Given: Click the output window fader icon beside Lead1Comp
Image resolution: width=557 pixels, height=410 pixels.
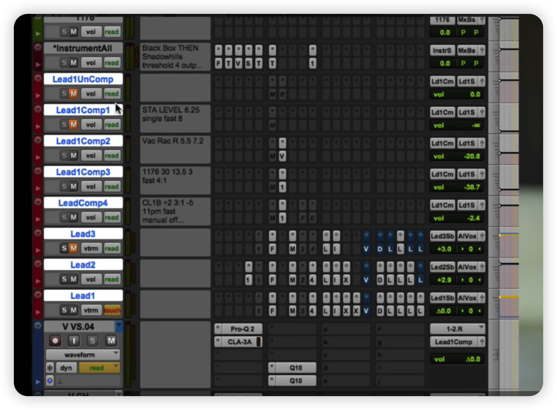Looking at the screenshot, I should click(x=482, y=342).
